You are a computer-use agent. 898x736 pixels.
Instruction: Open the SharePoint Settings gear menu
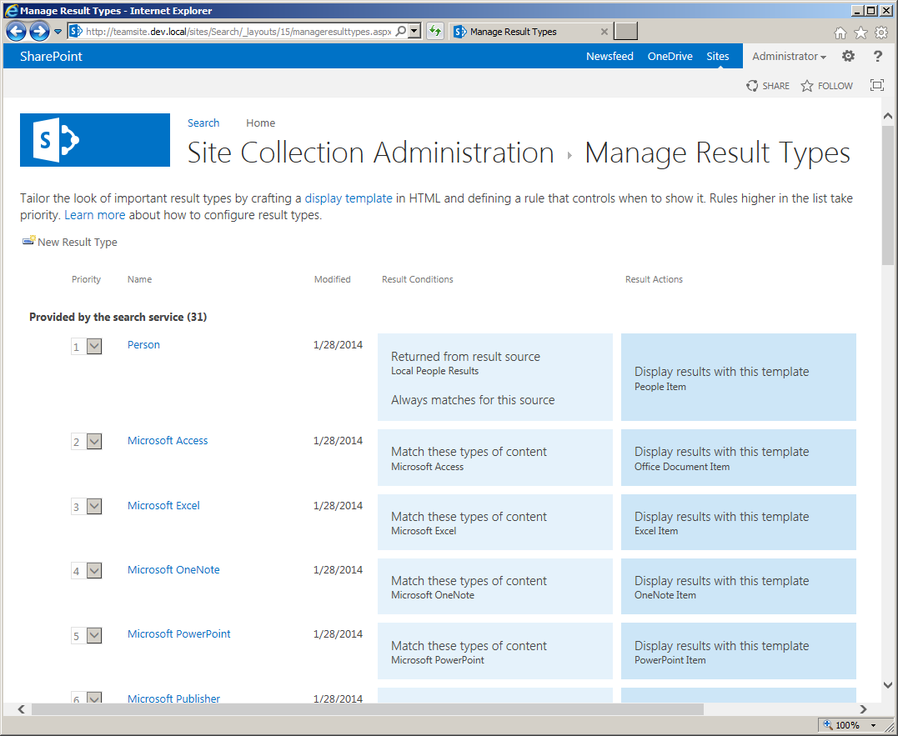point(848,56)
